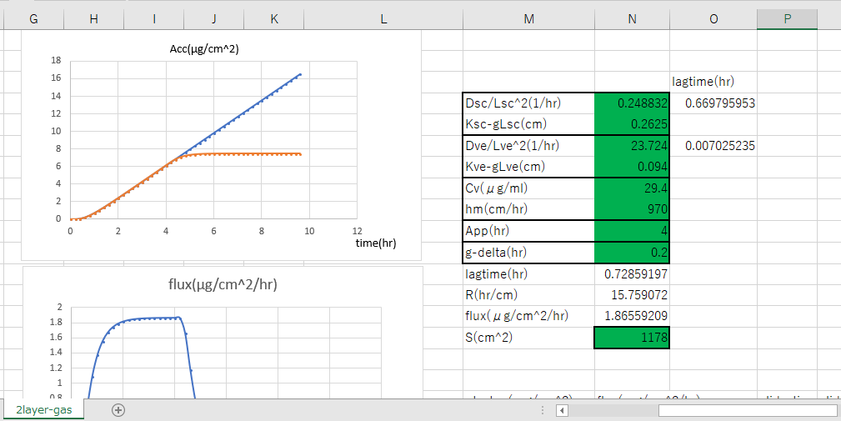
Task: Select the flux(µg/cm^2/hr) chart title
Action: [223, 285]
